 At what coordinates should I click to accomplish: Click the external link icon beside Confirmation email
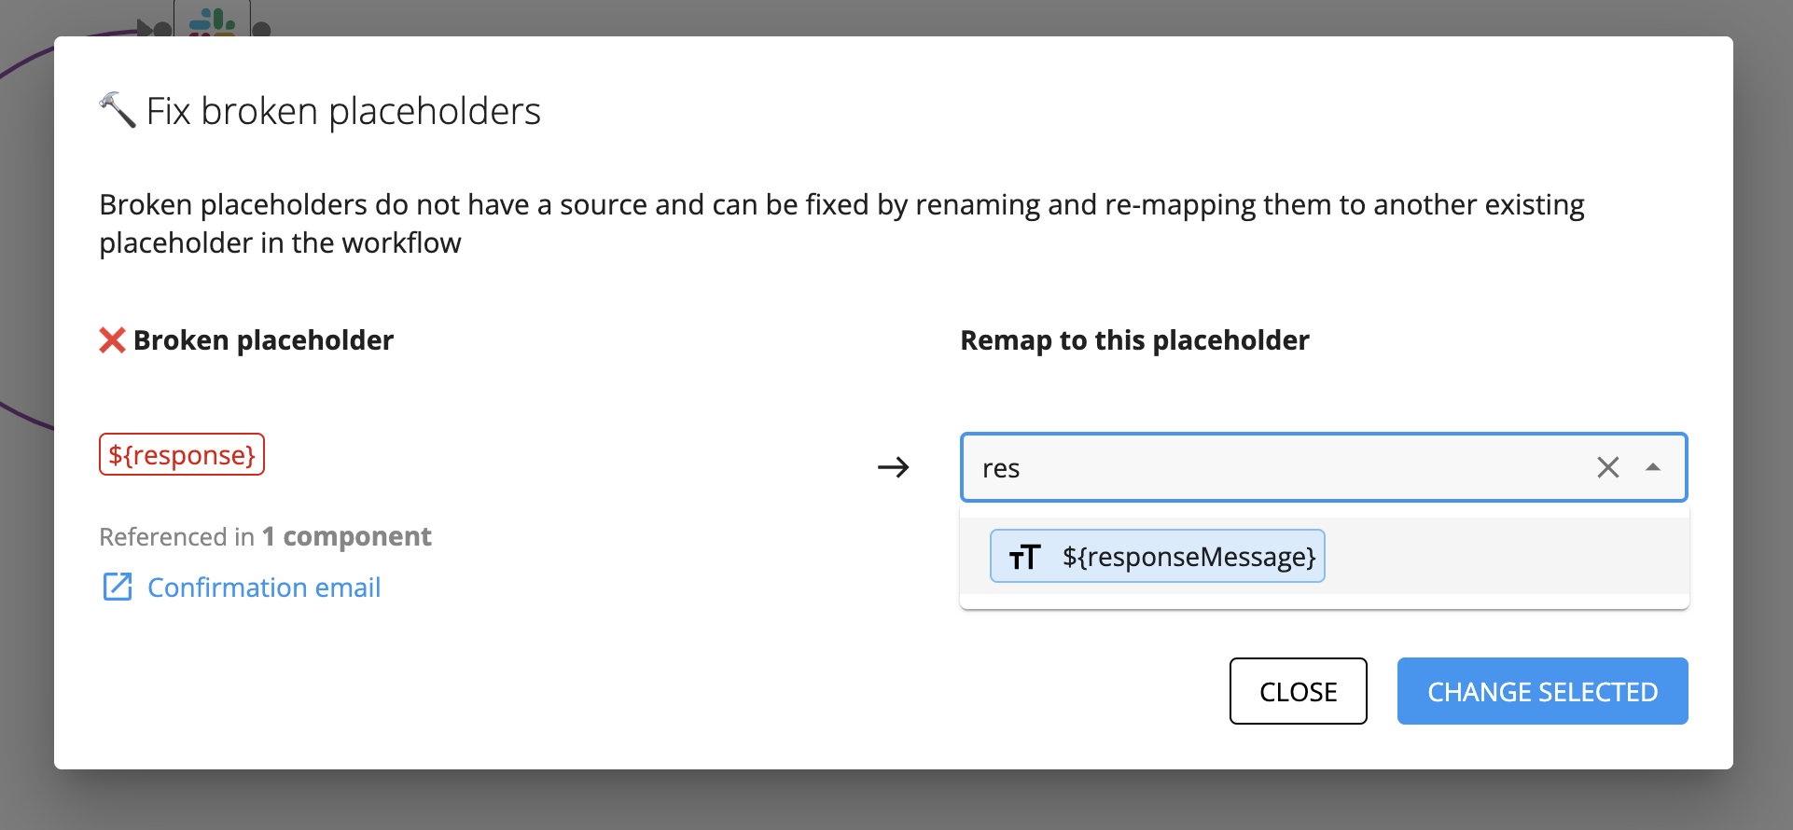tap(118, 587)
